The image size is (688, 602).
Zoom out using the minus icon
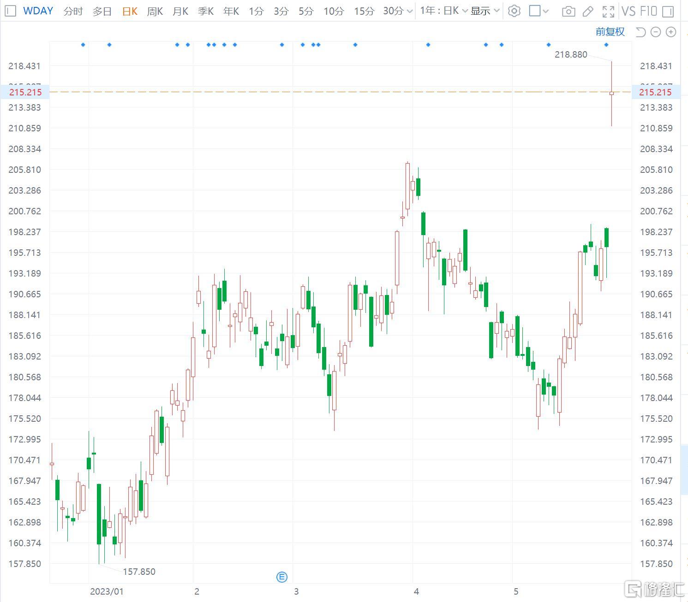655,32
